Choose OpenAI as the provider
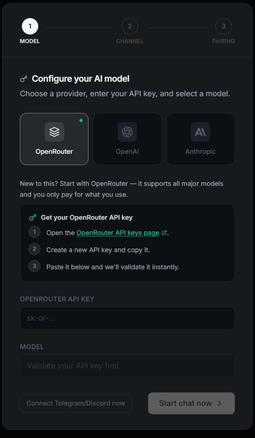 point(127,139)
